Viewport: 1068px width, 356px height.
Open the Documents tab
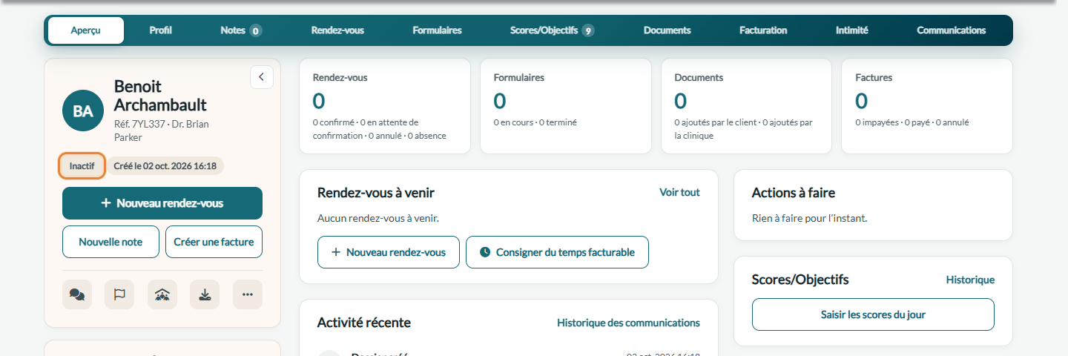point(667,30)
